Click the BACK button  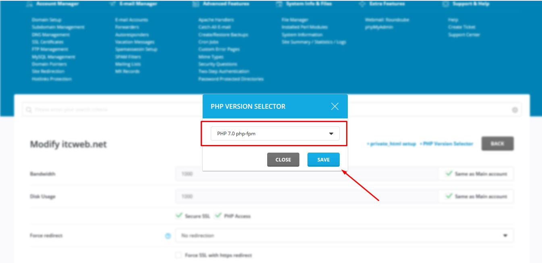(497, 143)
